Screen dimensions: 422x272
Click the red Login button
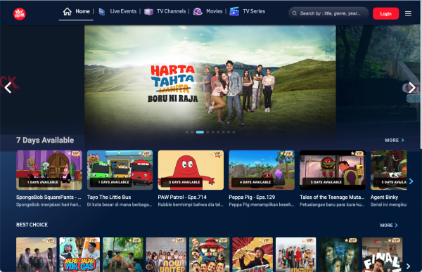click(385, 14)
